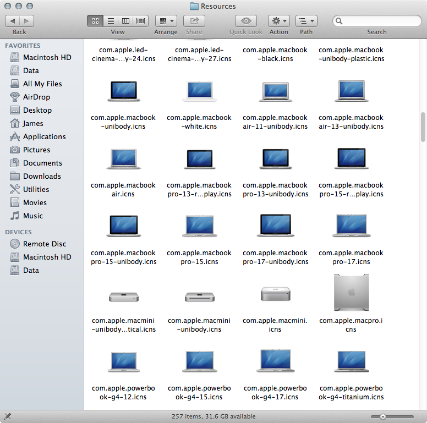Go forward with the right arrow
This screenshot has width=427, height=423.
pos(26,21)
